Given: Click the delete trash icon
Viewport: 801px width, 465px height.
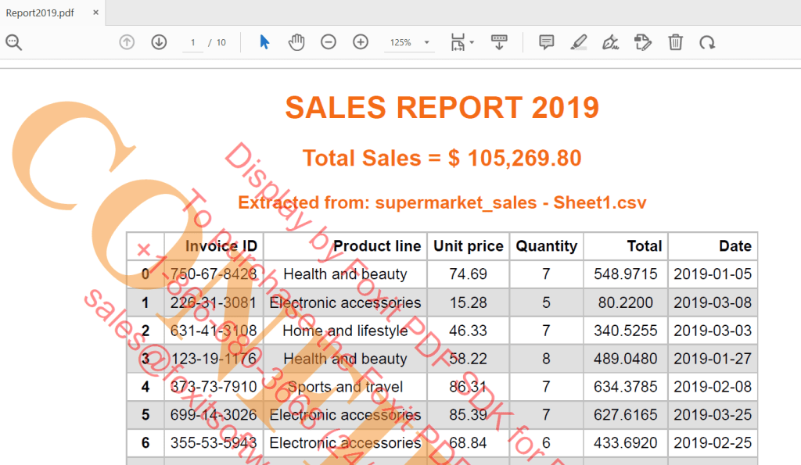Looking at the screenshot, I should click(x=675, y=42).
